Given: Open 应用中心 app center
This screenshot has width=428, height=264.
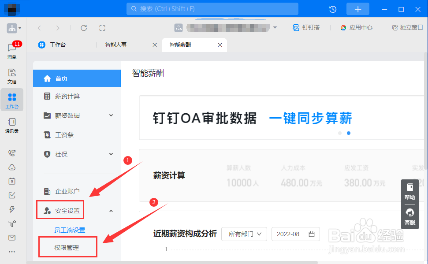Looking at the screenshot, I should [x=356, y=27].
